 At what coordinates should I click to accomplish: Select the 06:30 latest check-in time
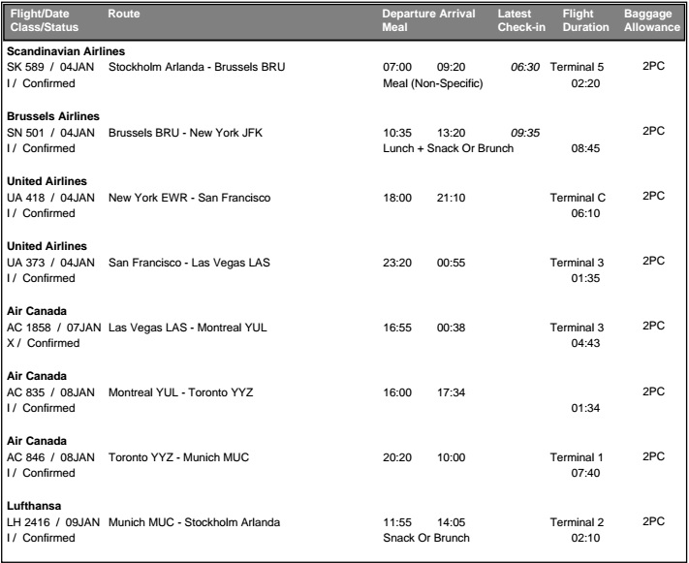click(x=525, y=67)
